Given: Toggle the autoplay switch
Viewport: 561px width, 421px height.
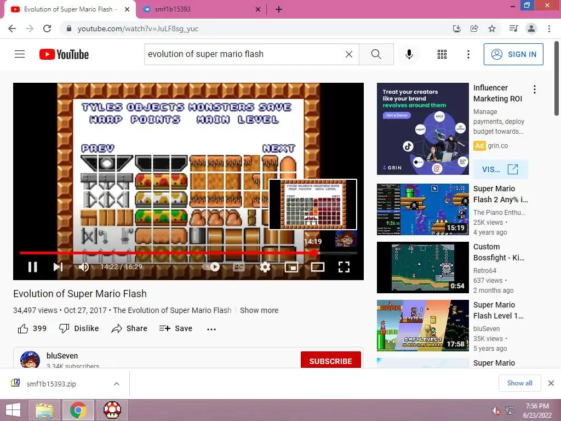Looking at the screenshot, I should pyautogui.click(x=211, y=267).
